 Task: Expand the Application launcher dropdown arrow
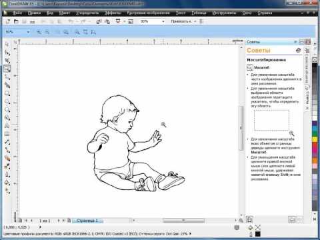pyautogui.click(x=125, y=21)
